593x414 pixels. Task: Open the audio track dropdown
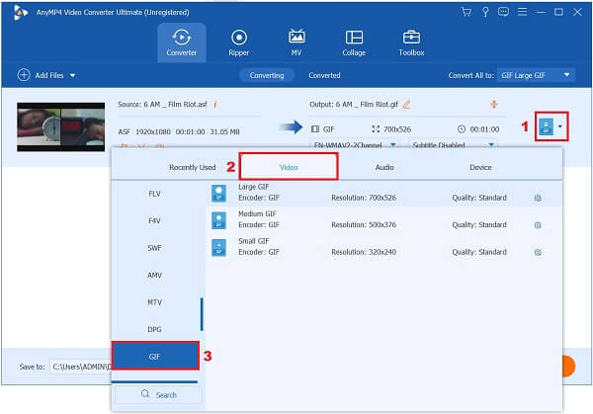(353, 144)
